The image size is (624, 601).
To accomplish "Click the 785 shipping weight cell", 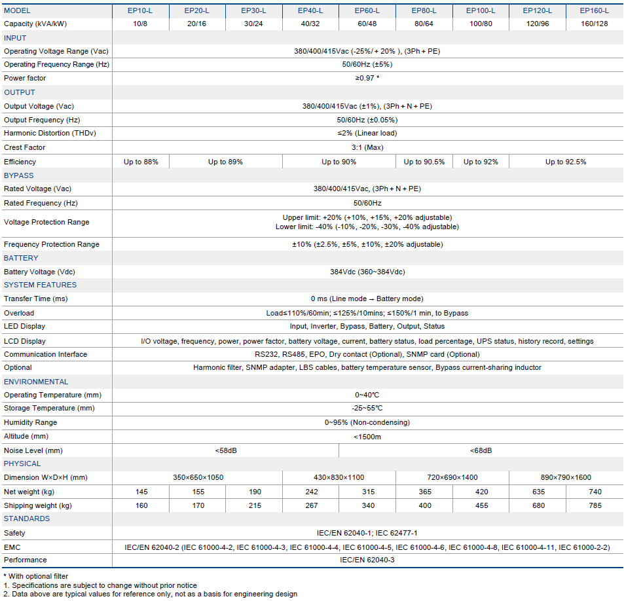I will point(595,505).
